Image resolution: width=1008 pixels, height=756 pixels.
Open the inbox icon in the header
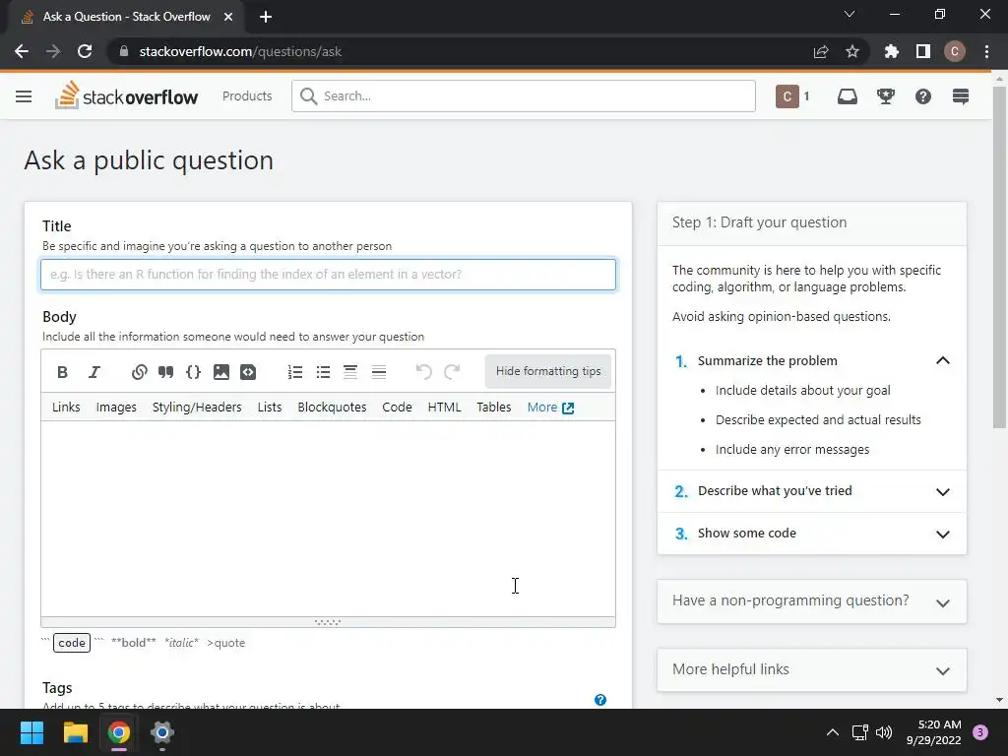point(848,96)
